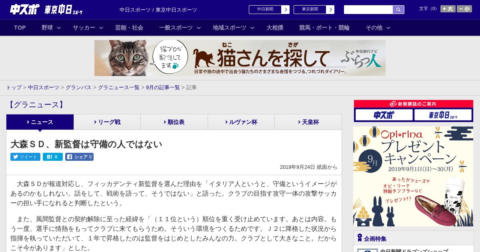The image size is (480, 252).
Task: Select the 天皇杯 tab
Action: pyautogui.click(x=308, y=122)
